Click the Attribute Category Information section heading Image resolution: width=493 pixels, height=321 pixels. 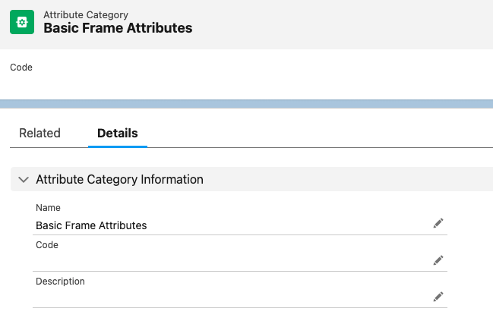[119, 180]
